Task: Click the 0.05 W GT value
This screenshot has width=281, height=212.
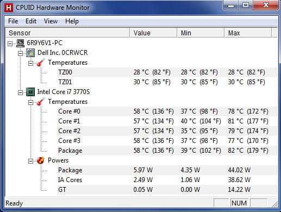Action: pos(143,190)
